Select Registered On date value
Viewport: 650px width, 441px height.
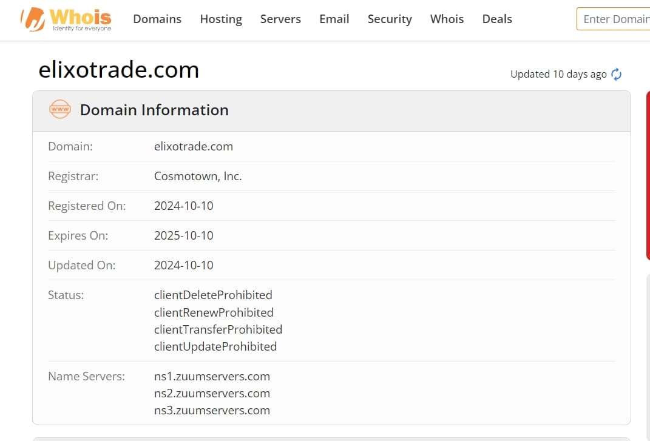[x=184, y=206]
